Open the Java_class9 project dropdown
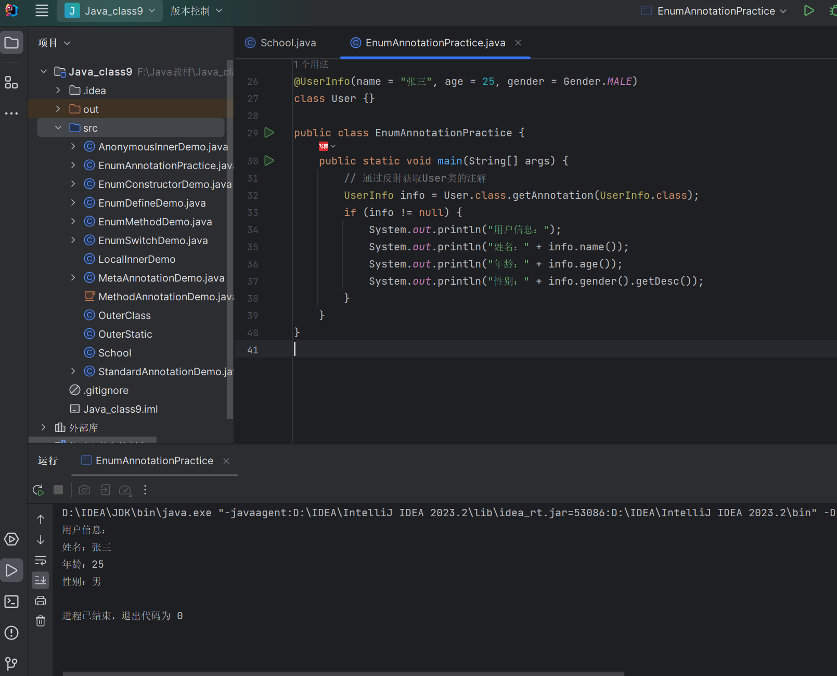 110,11
